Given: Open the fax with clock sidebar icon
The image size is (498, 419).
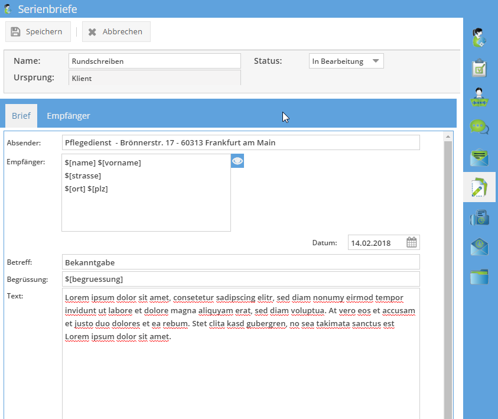Looking at the screenshot, I should [x=479, y=217].
